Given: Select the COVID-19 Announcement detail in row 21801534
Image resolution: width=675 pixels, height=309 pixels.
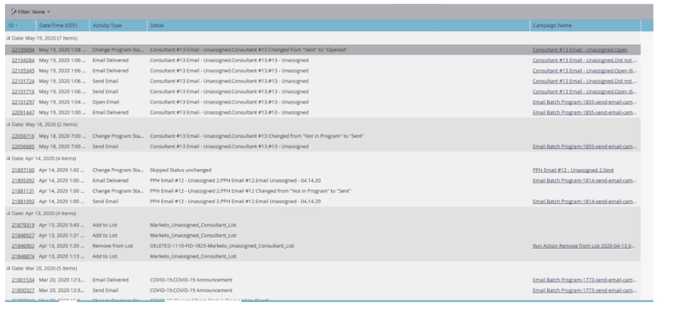Looking at the screenshot, I should tap(191, 280).
